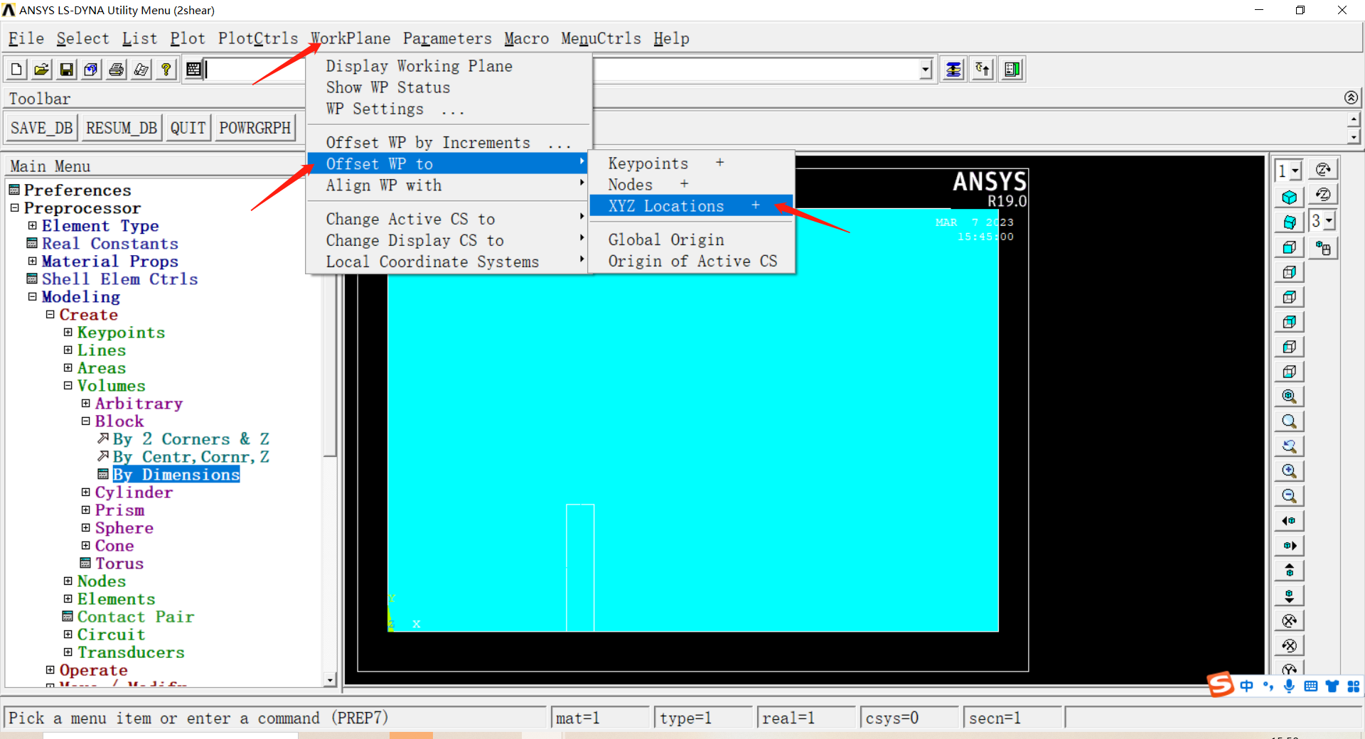Click the Pan Model Down icon

(1289, 595)
